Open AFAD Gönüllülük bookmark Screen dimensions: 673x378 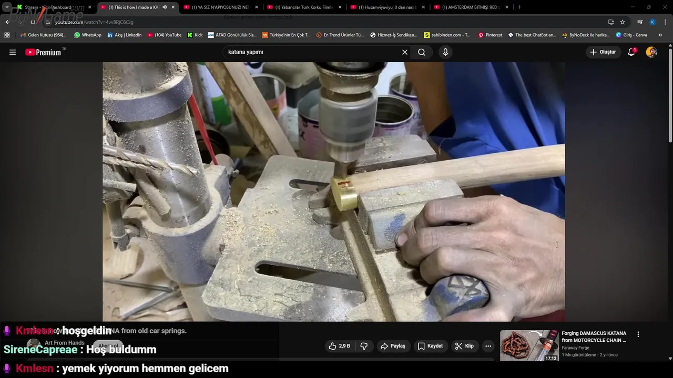pyautogui.click(x=232, y=35)
